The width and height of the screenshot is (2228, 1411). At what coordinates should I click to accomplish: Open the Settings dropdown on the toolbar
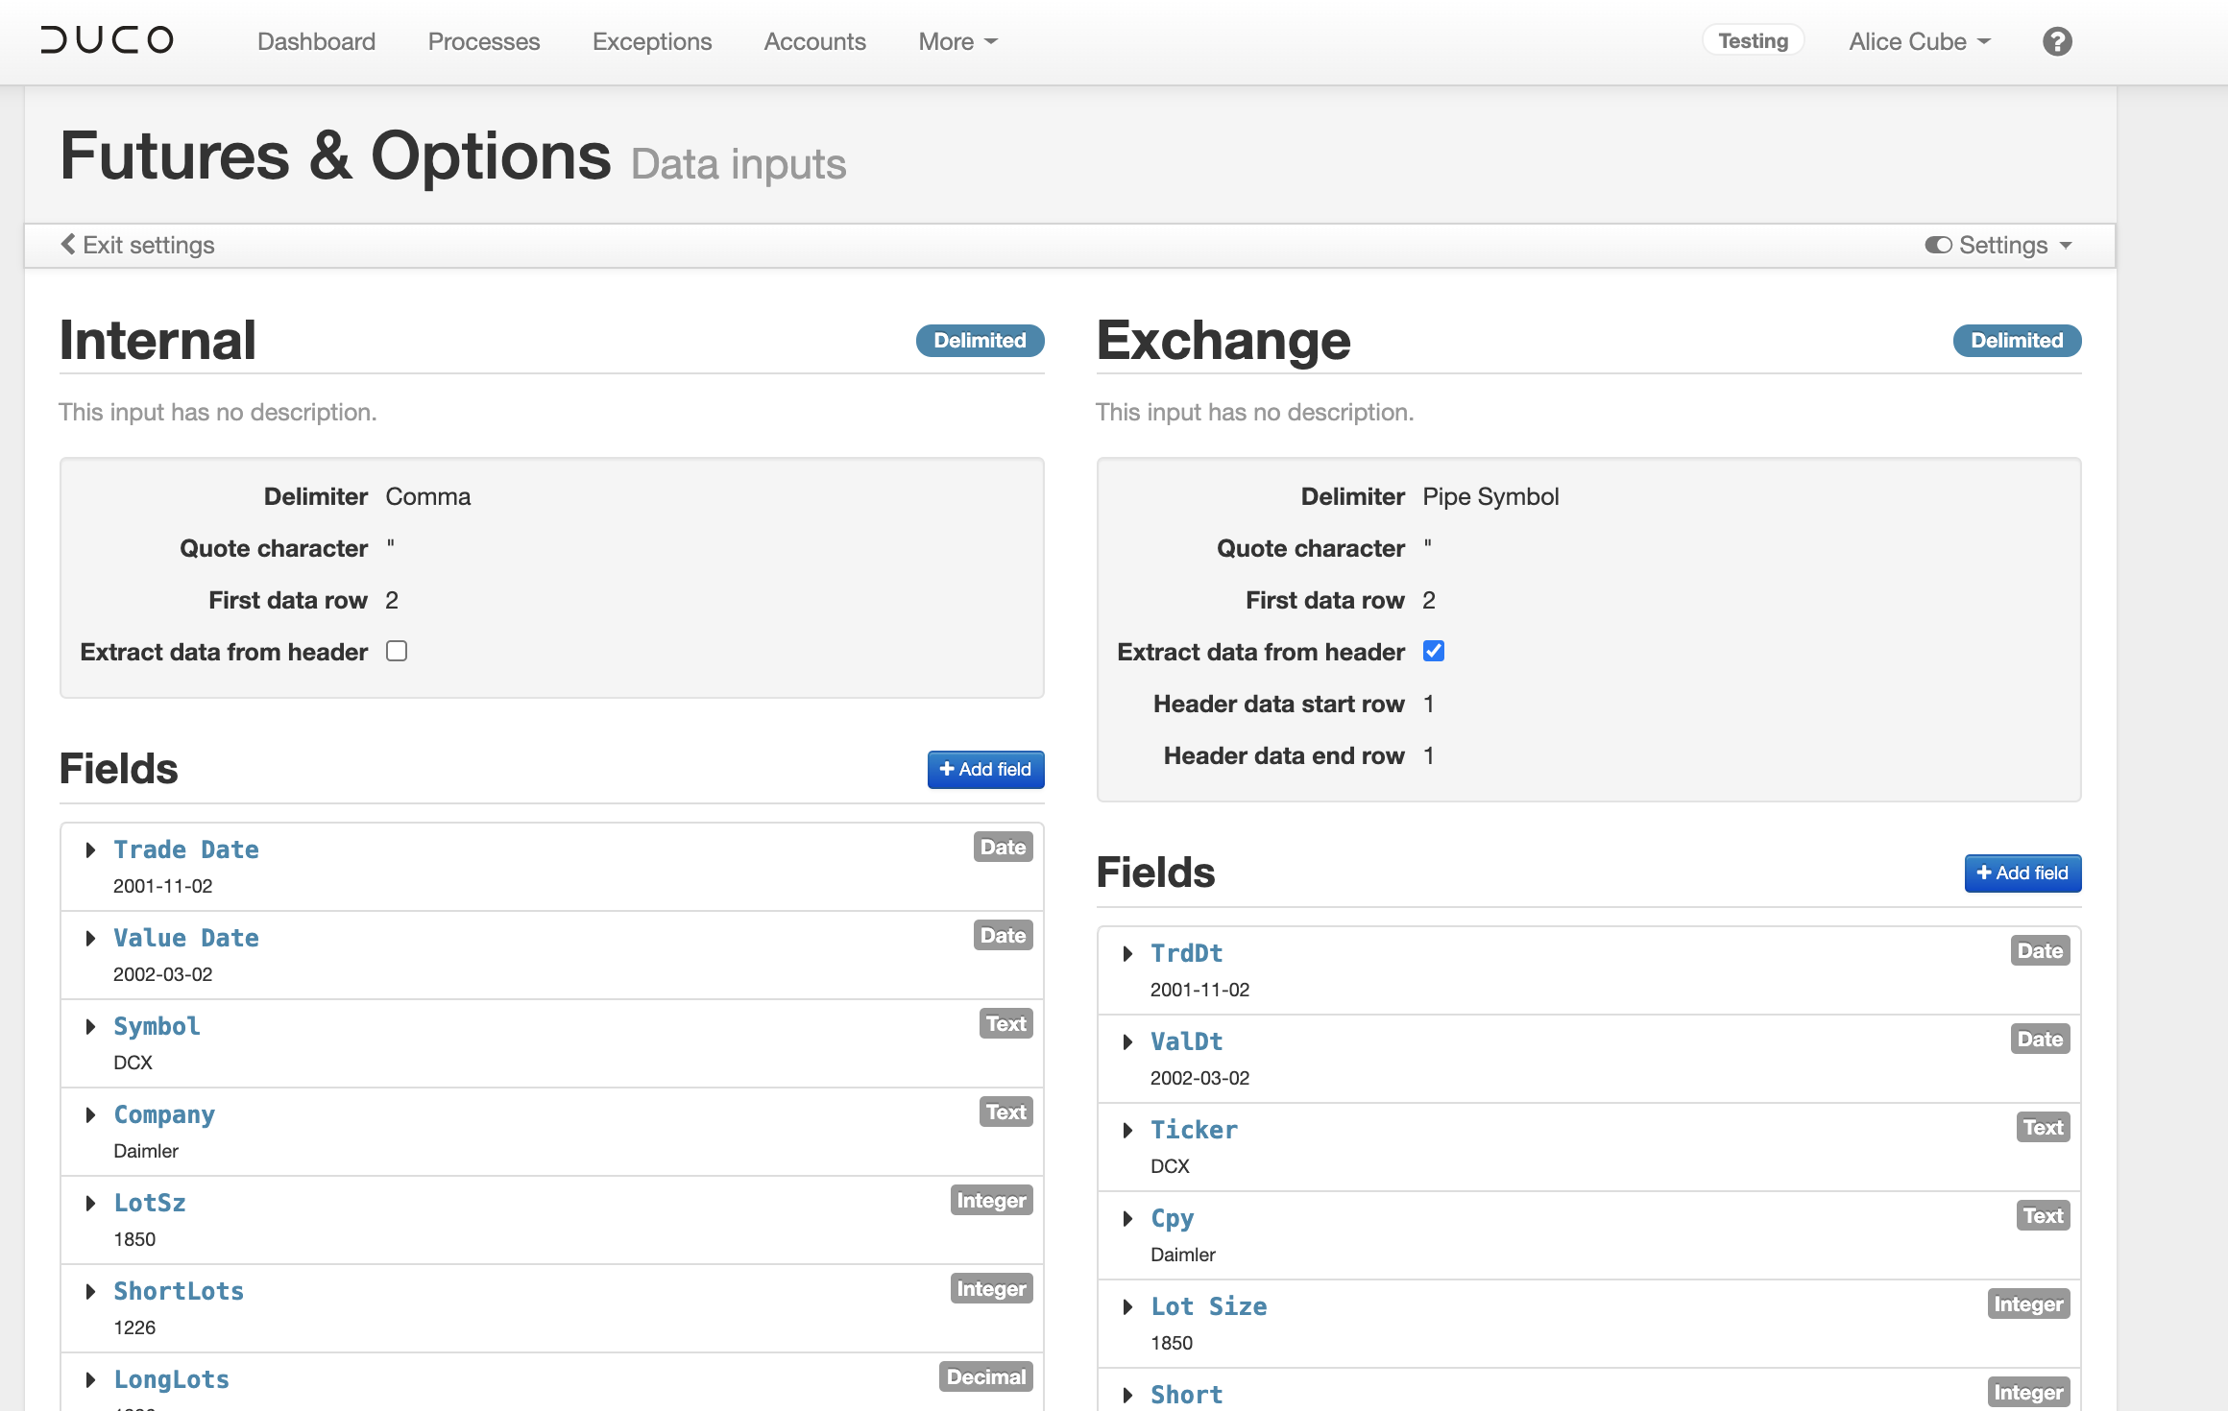pos(2007,245)
